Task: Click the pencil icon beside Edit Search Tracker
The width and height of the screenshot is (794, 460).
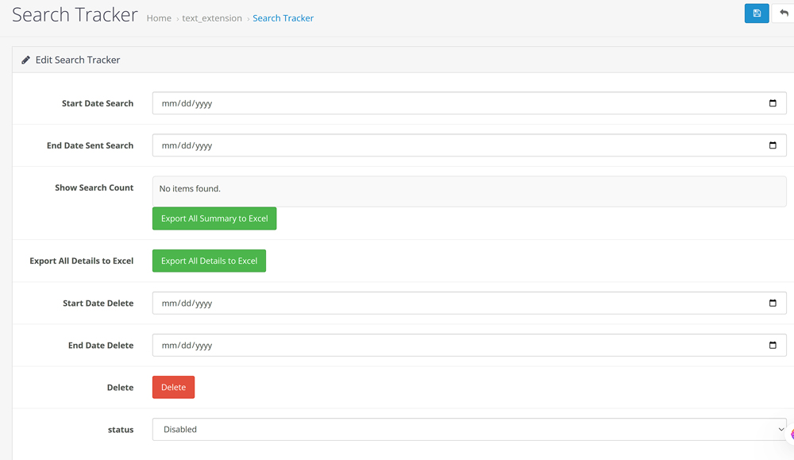Action: [26, 60]
